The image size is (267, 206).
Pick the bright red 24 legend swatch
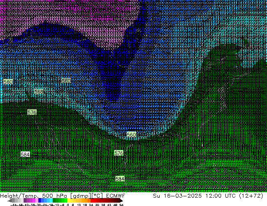coord(92,200)
